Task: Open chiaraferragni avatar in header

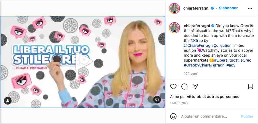Action: 174,8
